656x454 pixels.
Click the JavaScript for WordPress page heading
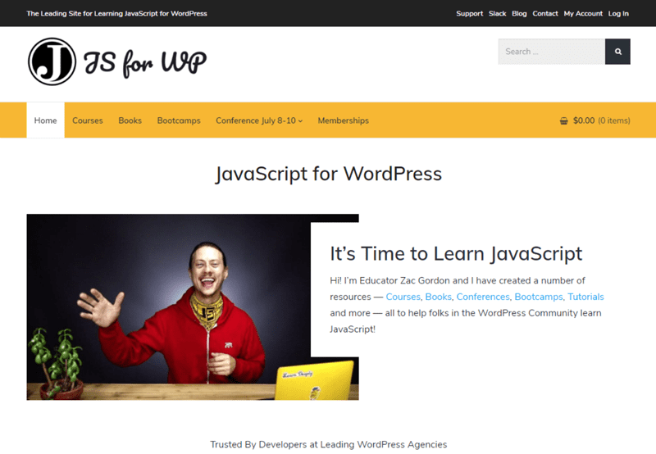coord(329,174)
